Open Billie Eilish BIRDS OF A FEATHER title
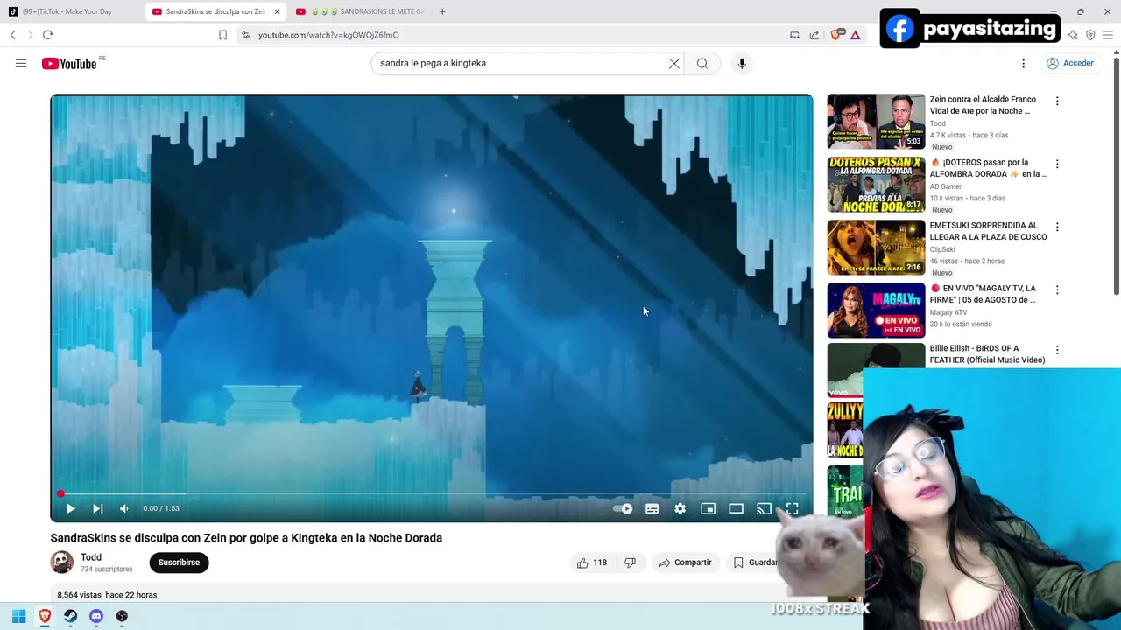 pos(987,354)
